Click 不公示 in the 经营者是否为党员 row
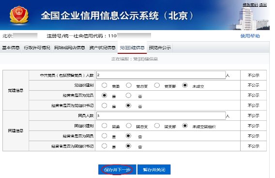This screenshot has width=275, height=178. [x=253, y=96]
